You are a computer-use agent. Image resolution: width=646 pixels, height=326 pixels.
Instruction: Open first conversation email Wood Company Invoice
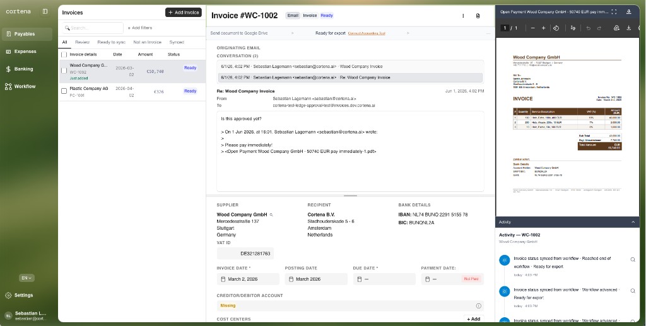pos(350,66)
